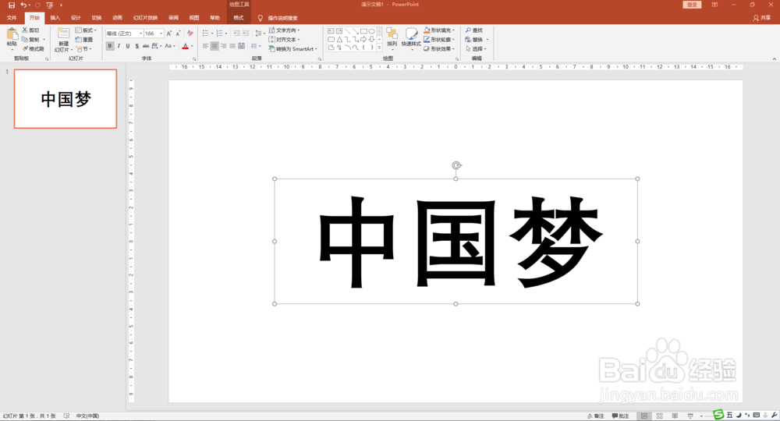Image resolution: width=780 pixels, height=421 pixels.
Task: Clear all text formatting
Action: (x=190, y=34)
